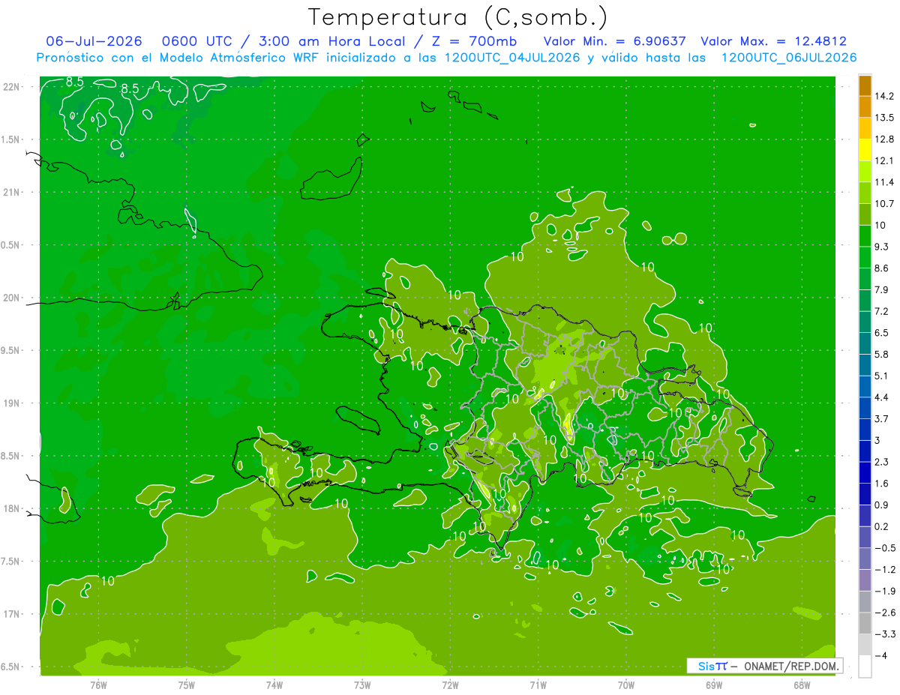This screenshot has width=900, height=695.
Task: Click the "8.6" colorbar value
Action: coord(882,268)
